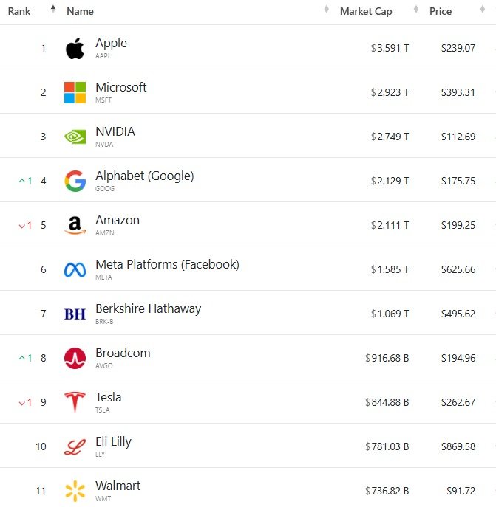Screen dimensions: 496x507
Task: Click the Price column header
Action: point(441,11)
